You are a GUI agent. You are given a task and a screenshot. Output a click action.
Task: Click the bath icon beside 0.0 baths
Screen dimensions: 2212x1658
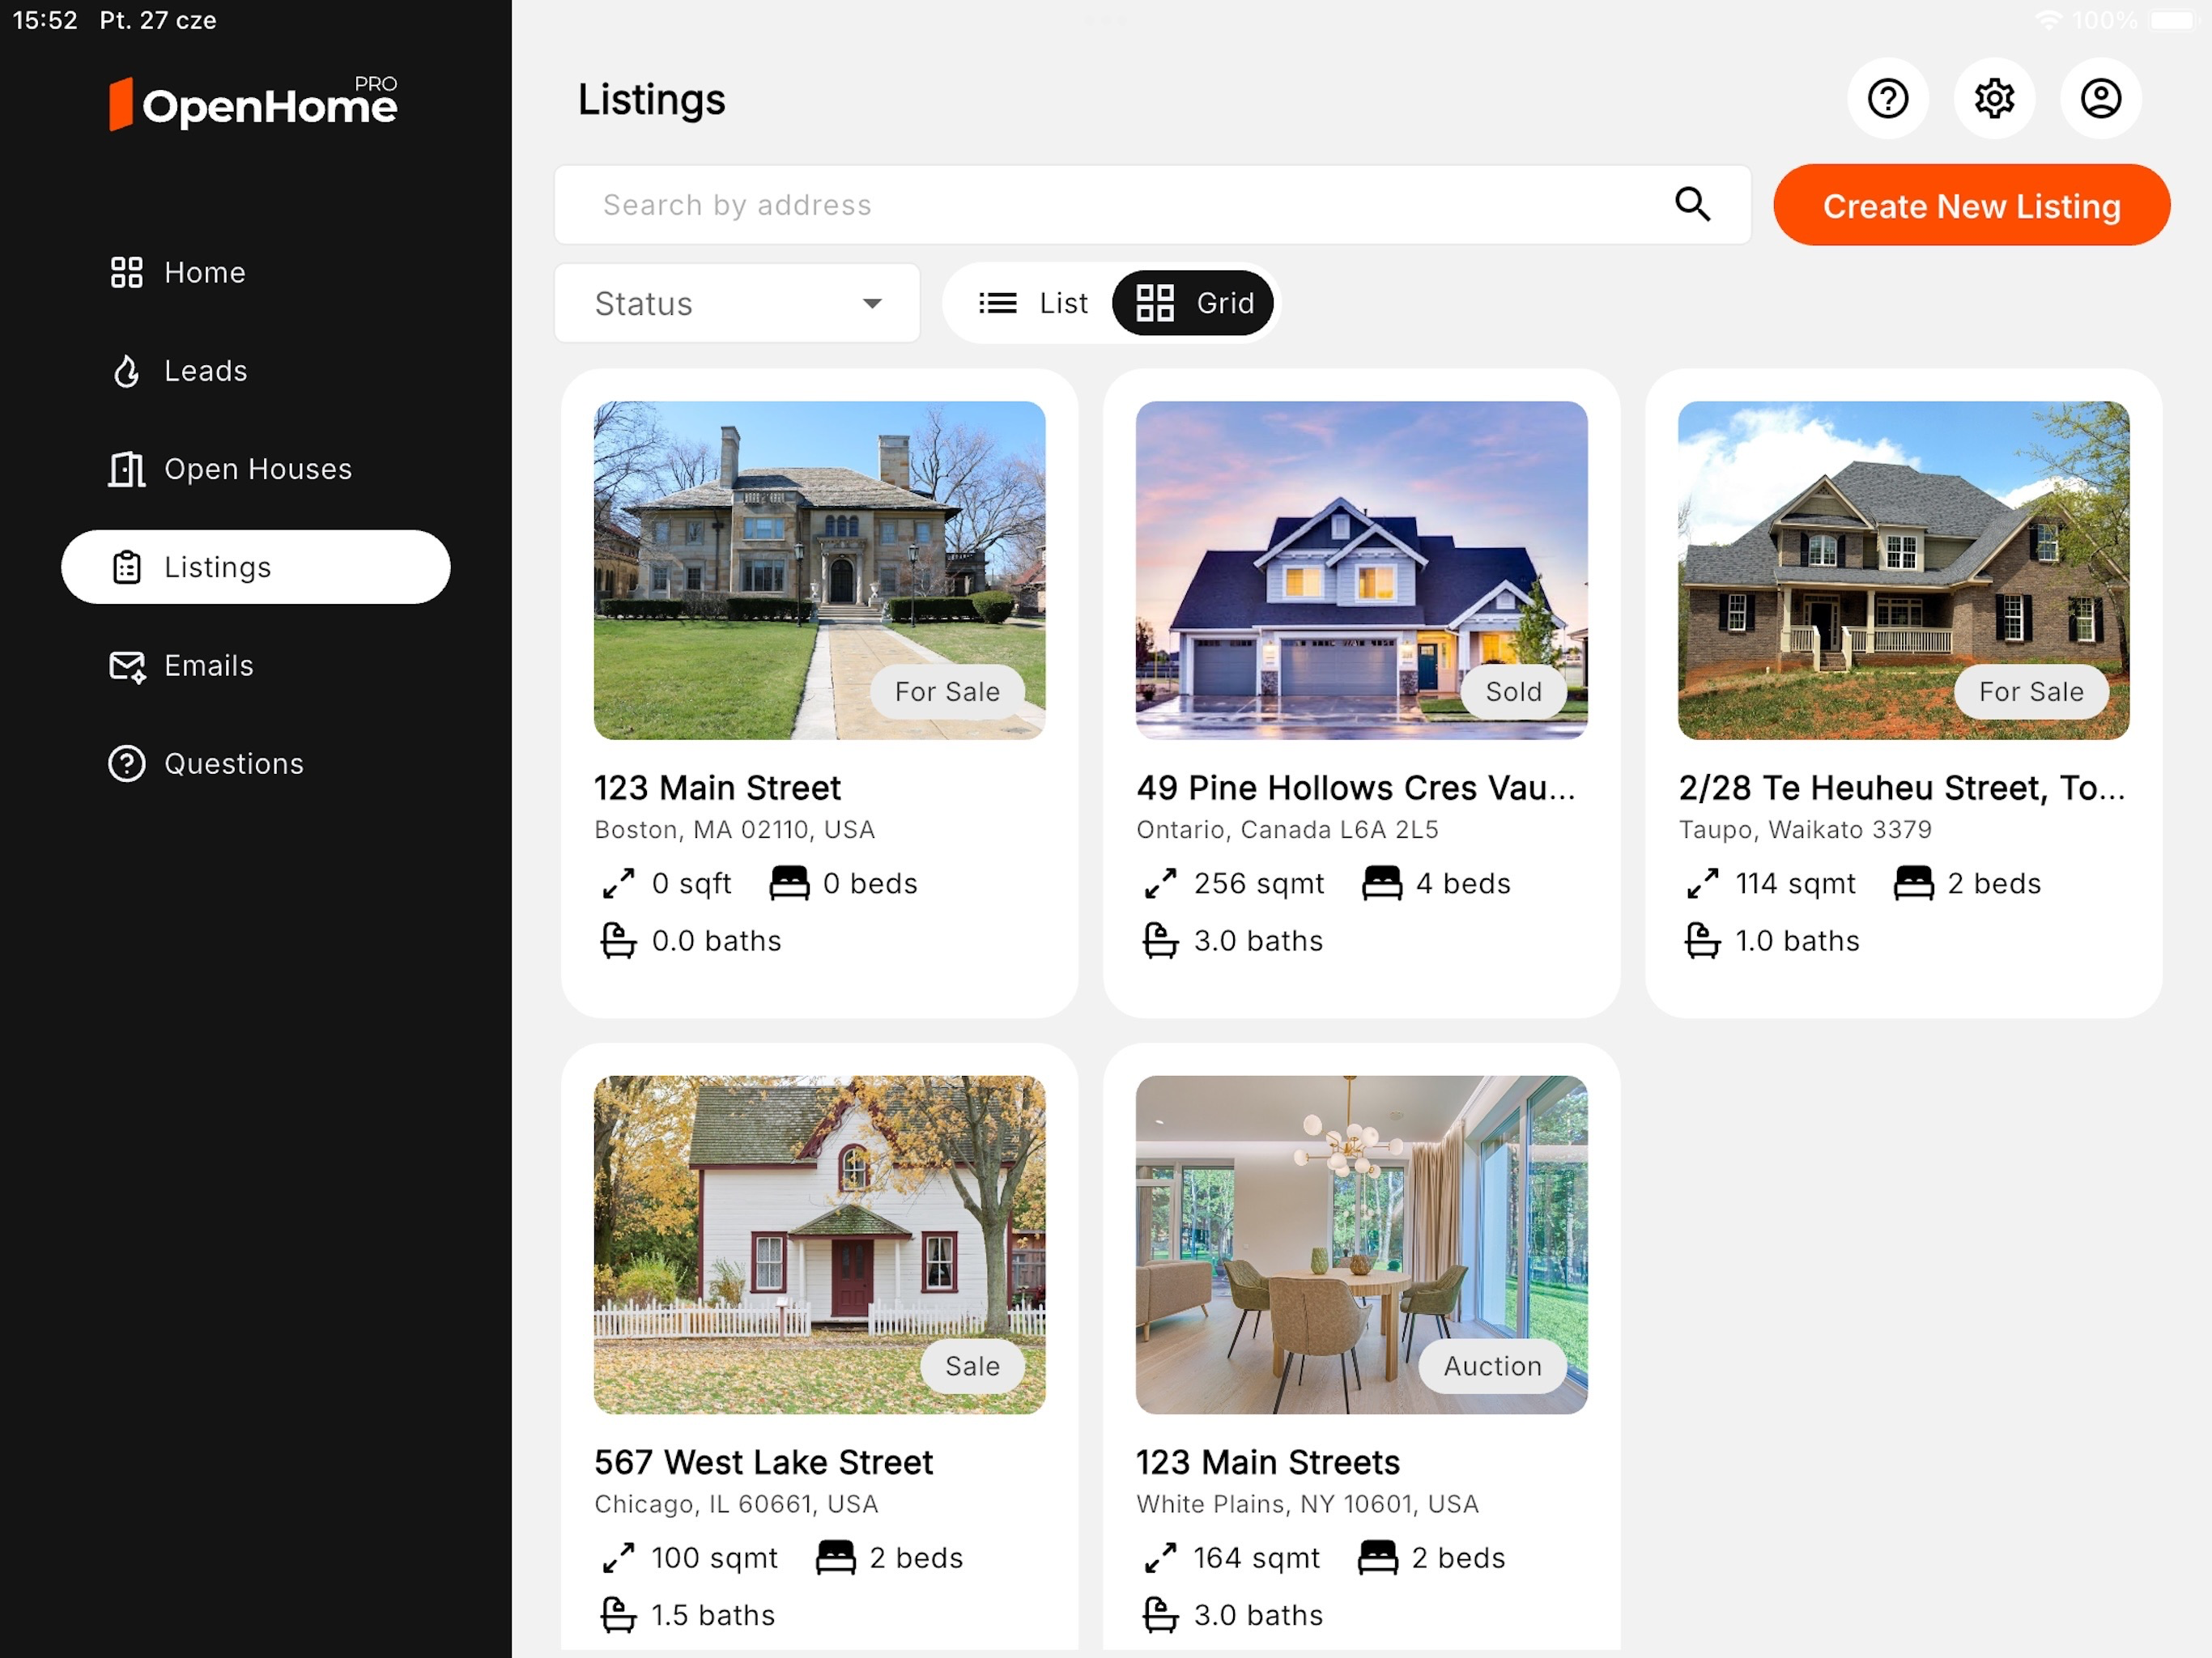618,941
